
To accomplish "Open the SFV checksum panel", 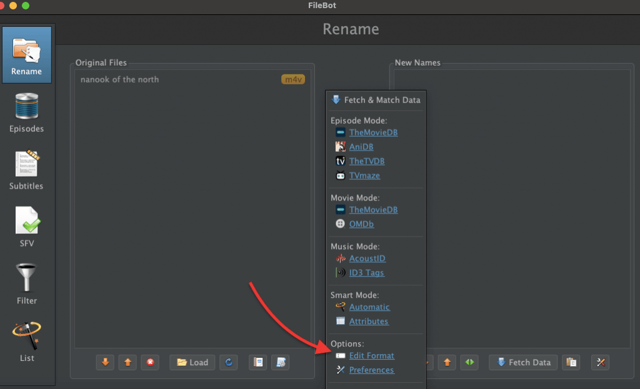I will pyautogui.click(x=26, y=227).
